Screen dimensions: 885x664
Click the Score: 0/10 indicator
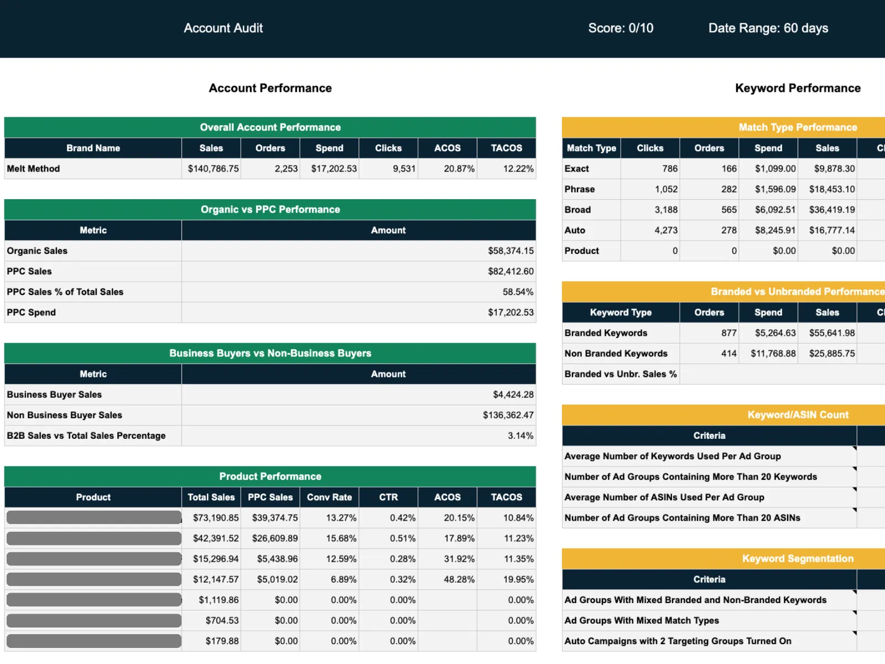(621, 28)
